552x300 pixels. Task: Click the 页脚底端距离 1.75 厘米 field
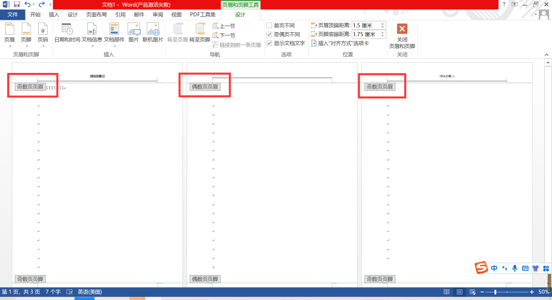[366, 34]
